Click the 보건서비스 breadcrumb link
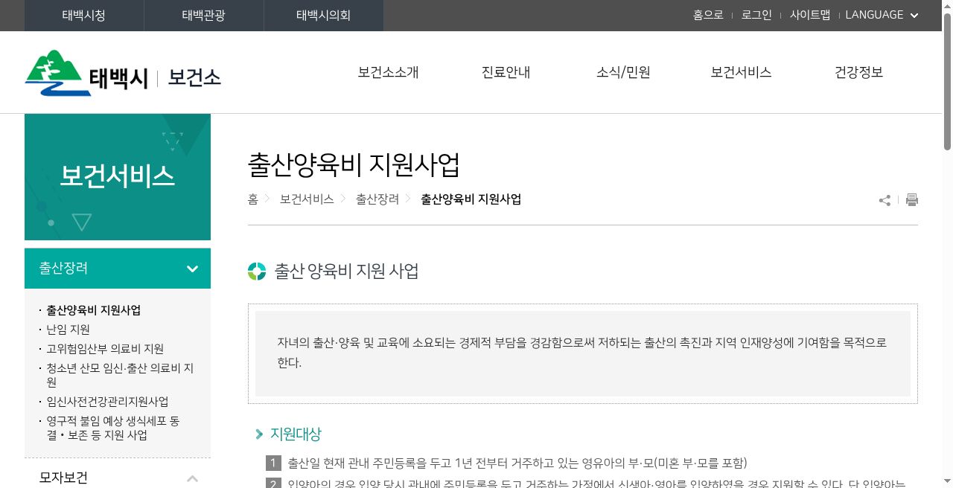The width and height of the screenshot is (953, 488). [x=307, y=199]
